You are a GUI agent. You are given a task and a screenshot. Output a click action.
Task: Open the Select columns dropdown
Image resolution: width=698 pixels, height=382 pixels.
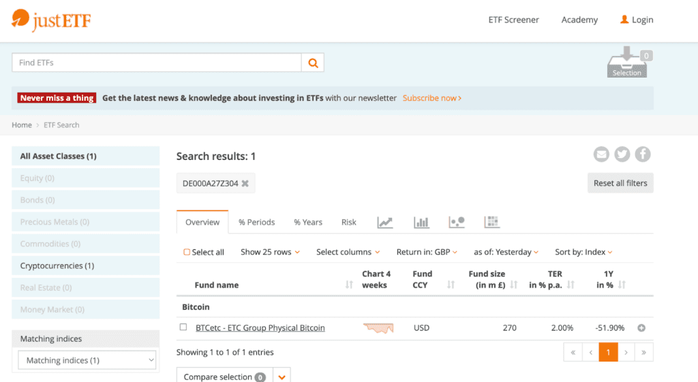pyautogui.click(x=348, y=252)
